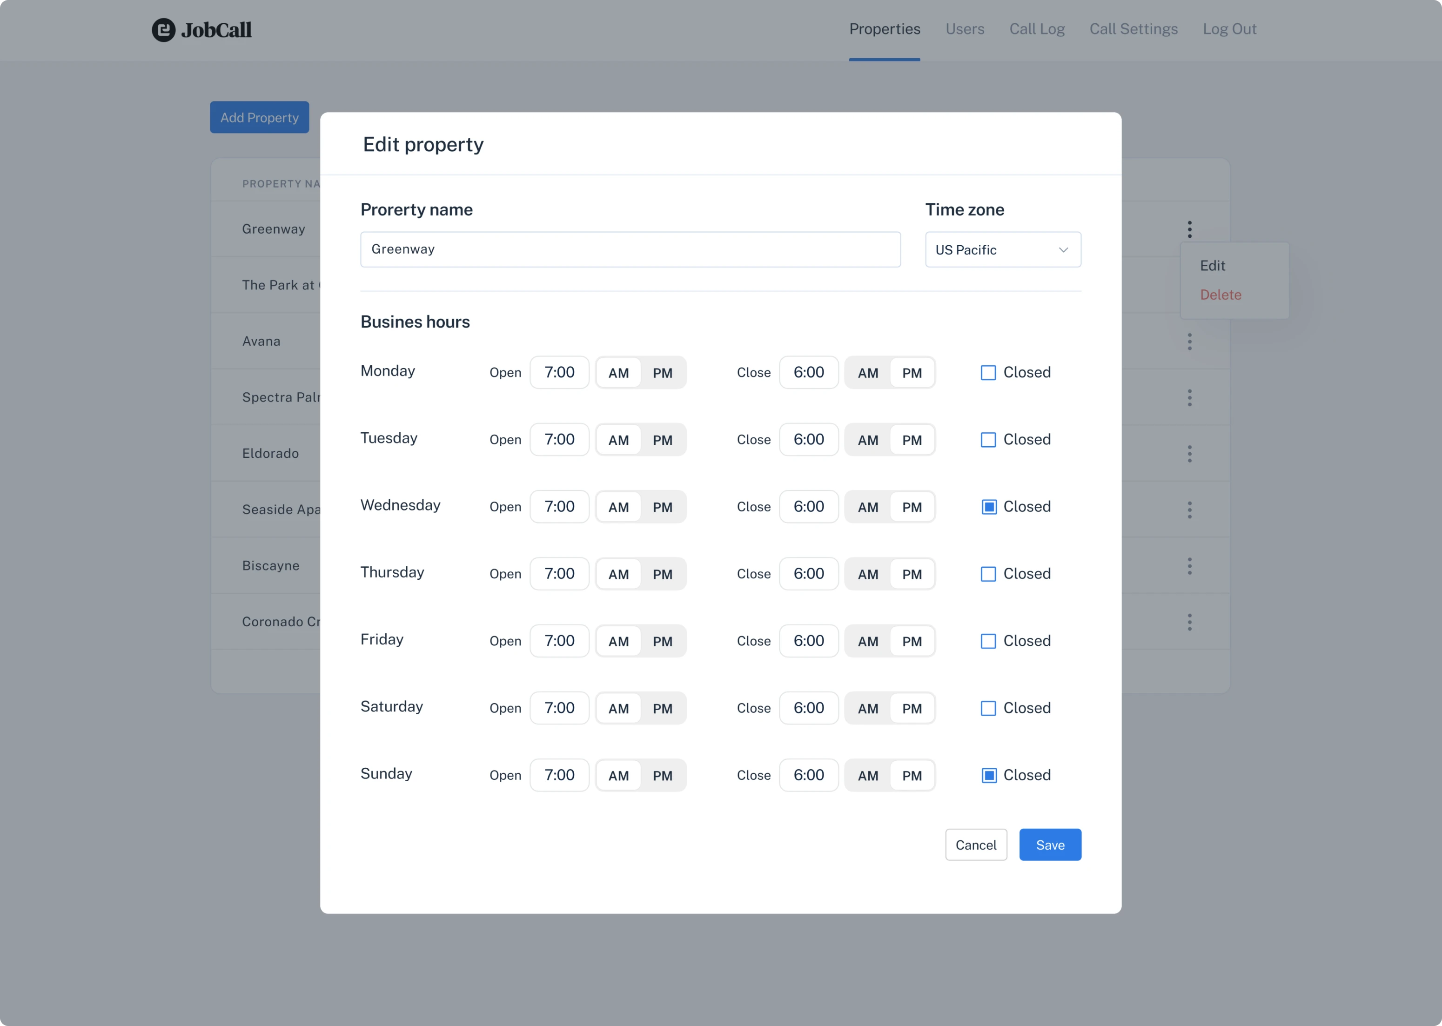Uncheck the Sunday Closed checkbox
The width and height of the screenshot is (1442, 1026).
pos(988,775)
